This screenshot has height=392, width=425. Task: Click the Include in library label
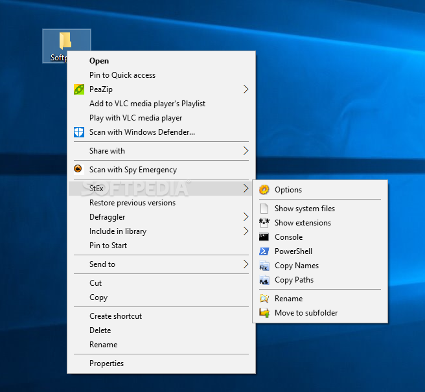click(x=118, y=231)
